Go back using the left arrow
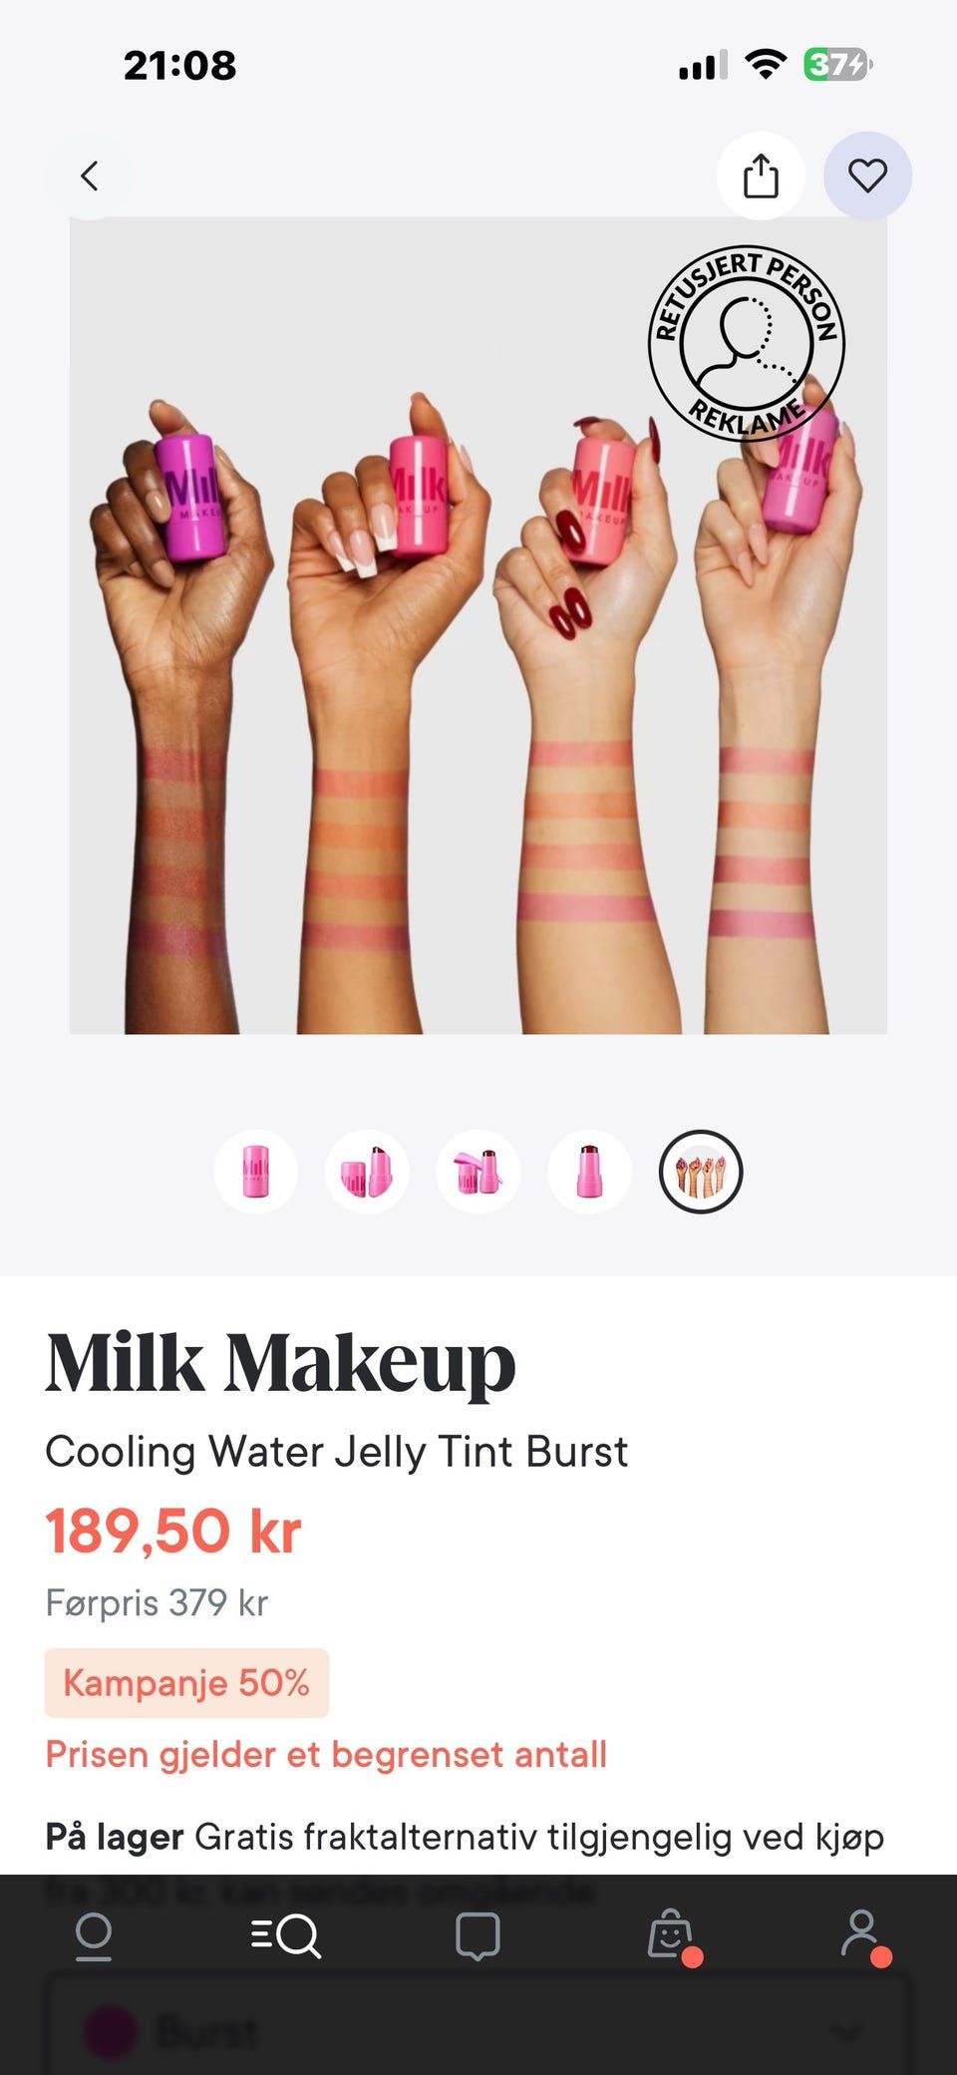957x2075 pixels. pos(90,176)
